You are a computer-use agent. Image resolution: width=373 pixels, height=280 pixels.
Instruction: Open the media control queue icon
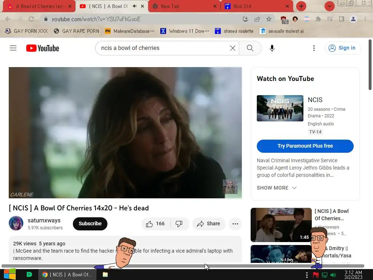coord(330,19)
